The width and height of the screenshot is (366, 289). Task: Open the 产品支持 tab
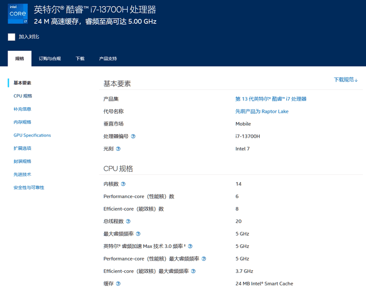(x=108, y=58)
